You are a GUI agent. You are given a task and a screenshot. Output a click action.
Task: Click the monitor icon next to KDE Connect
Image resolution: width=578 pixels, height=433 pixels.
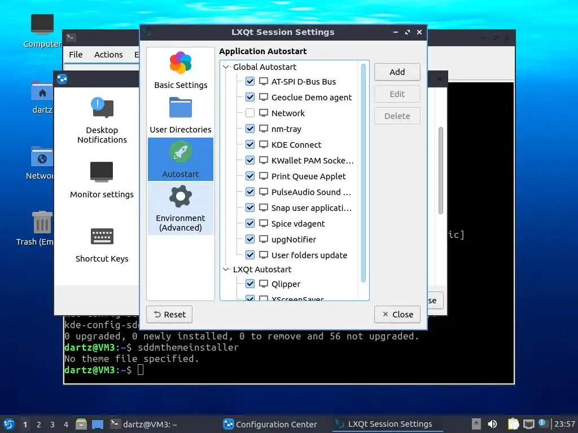point(263,144)
